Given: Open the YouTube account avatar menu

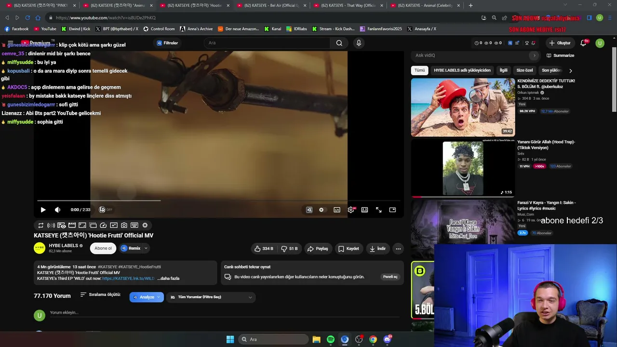Looking at the screenshot, I should click(x=600, y=43).
